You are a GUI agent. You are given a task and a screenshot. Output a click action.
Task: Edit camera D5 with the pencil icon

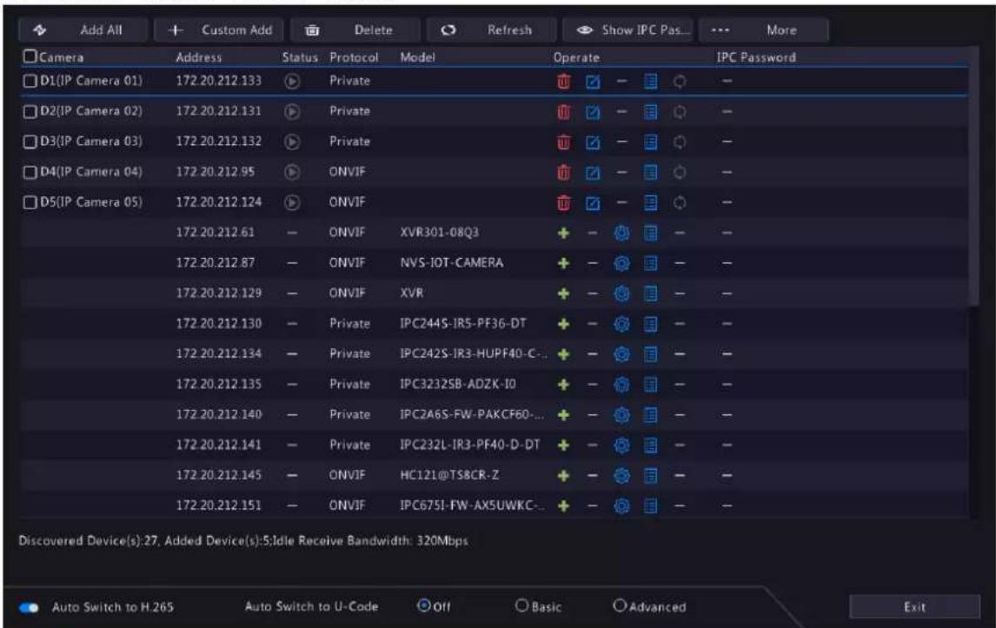pos(593,202)
